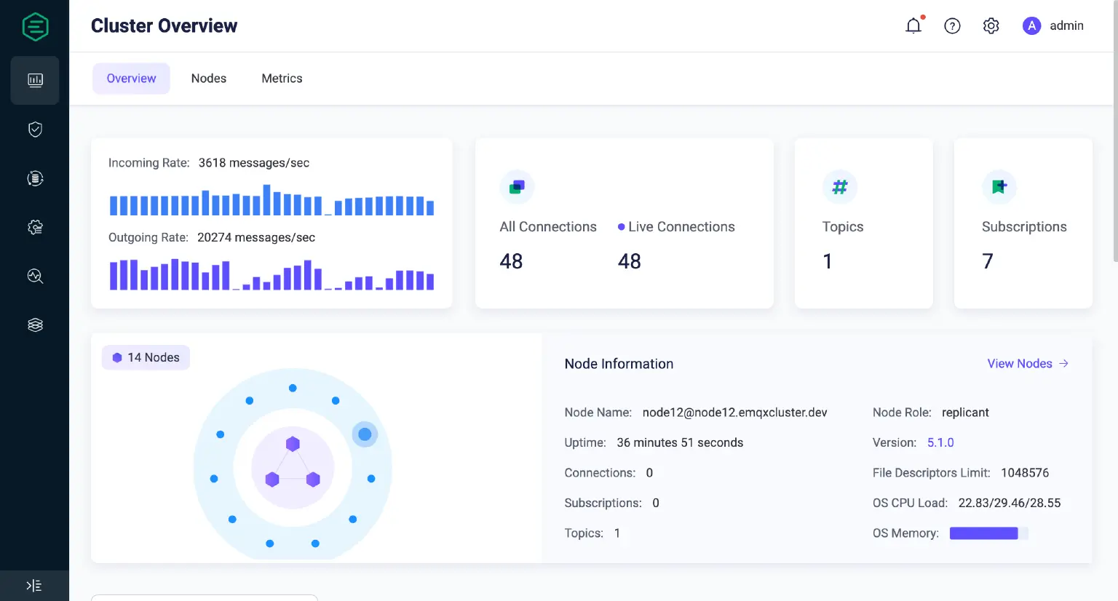Image resolution: width=1118 pixels, height=601 pixels.
Task: Open the admin user menu
Action: coord(1053,25)
